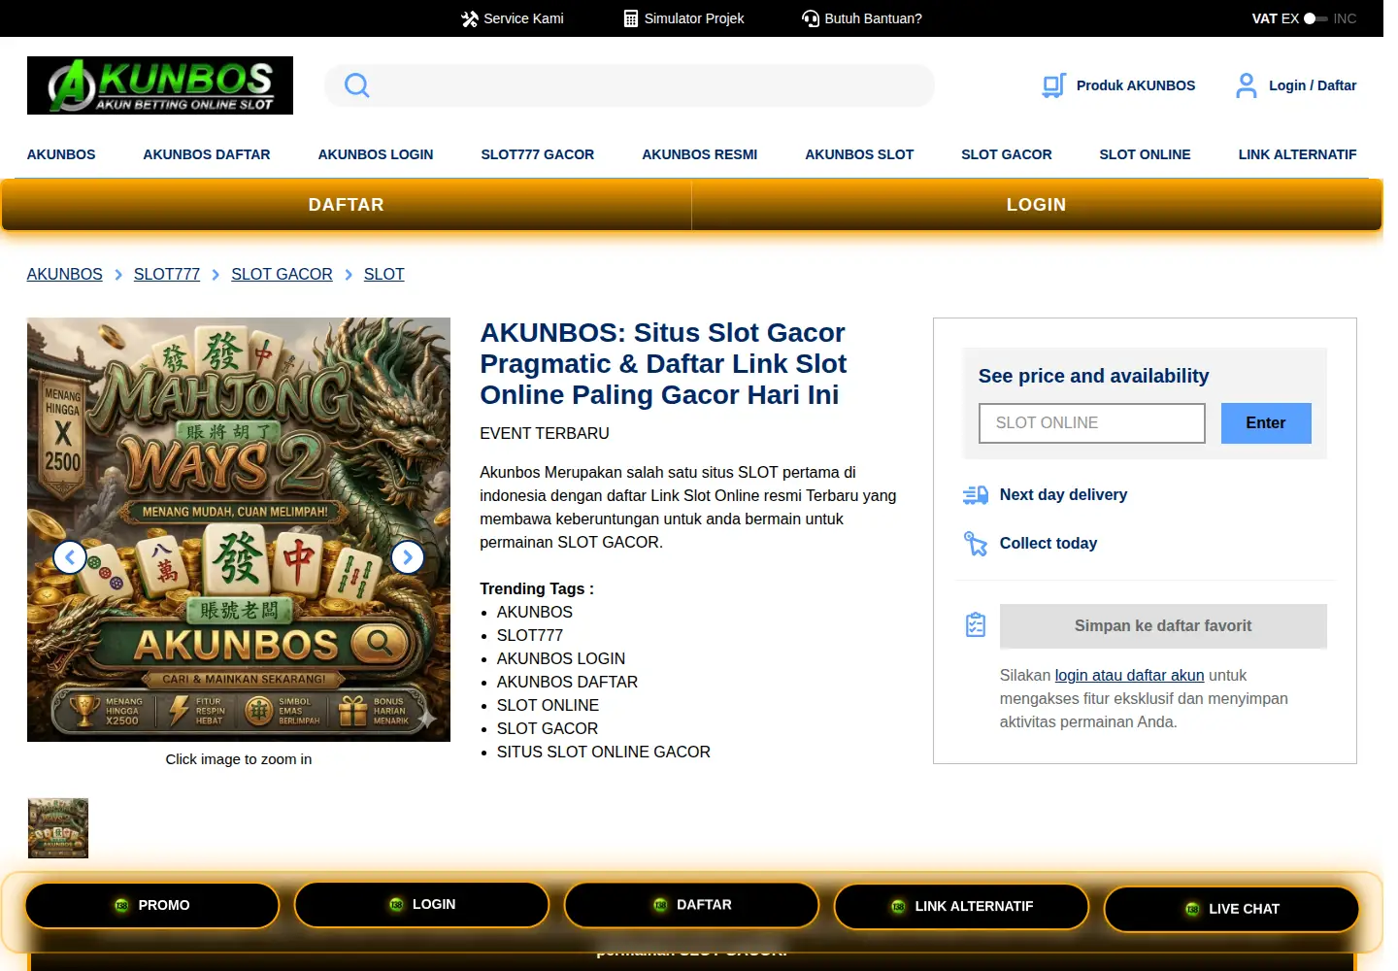Click the LOGIN bottom bar button

tap(422, 904)
